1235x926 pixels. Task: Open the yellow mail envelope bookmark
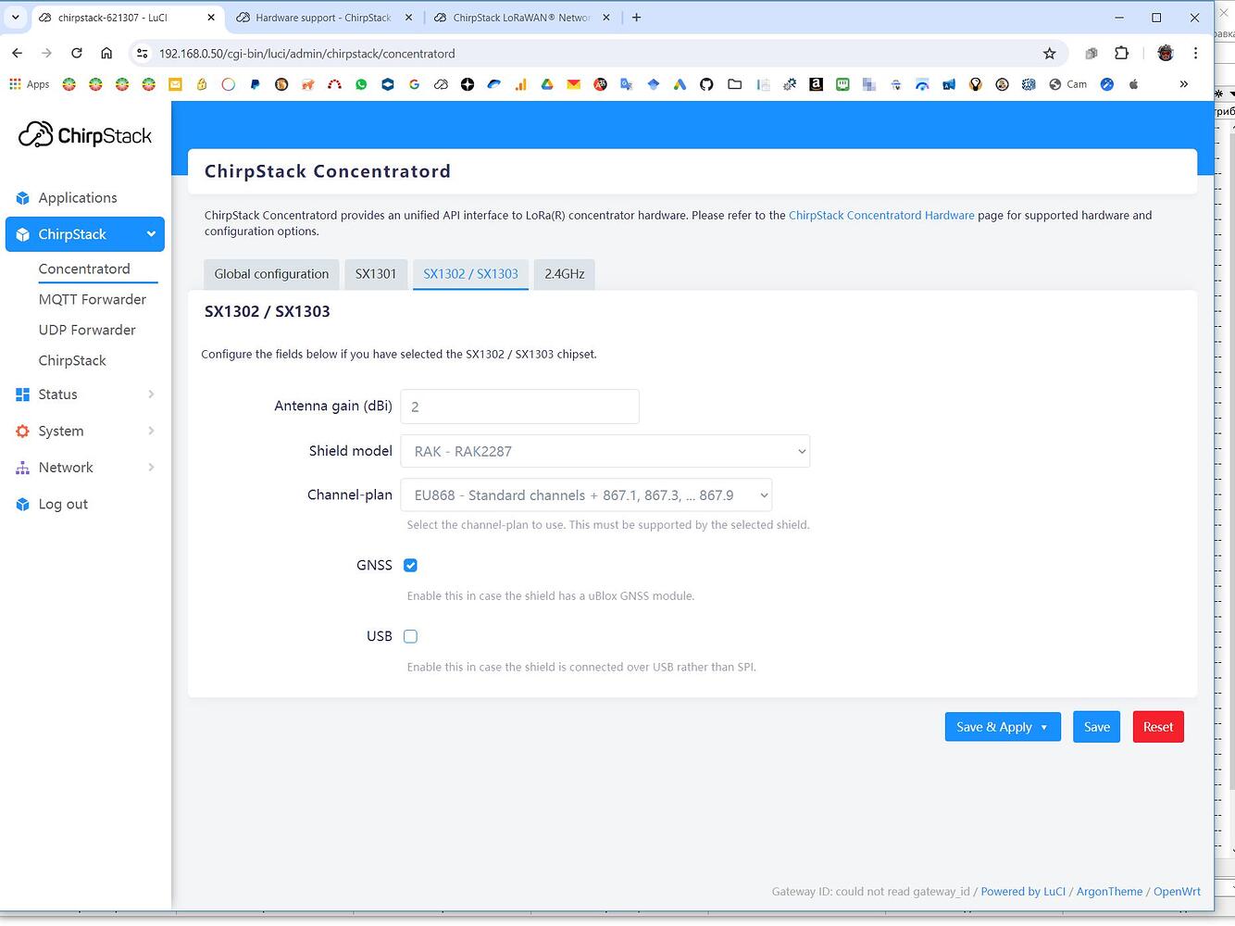(175, 84)
